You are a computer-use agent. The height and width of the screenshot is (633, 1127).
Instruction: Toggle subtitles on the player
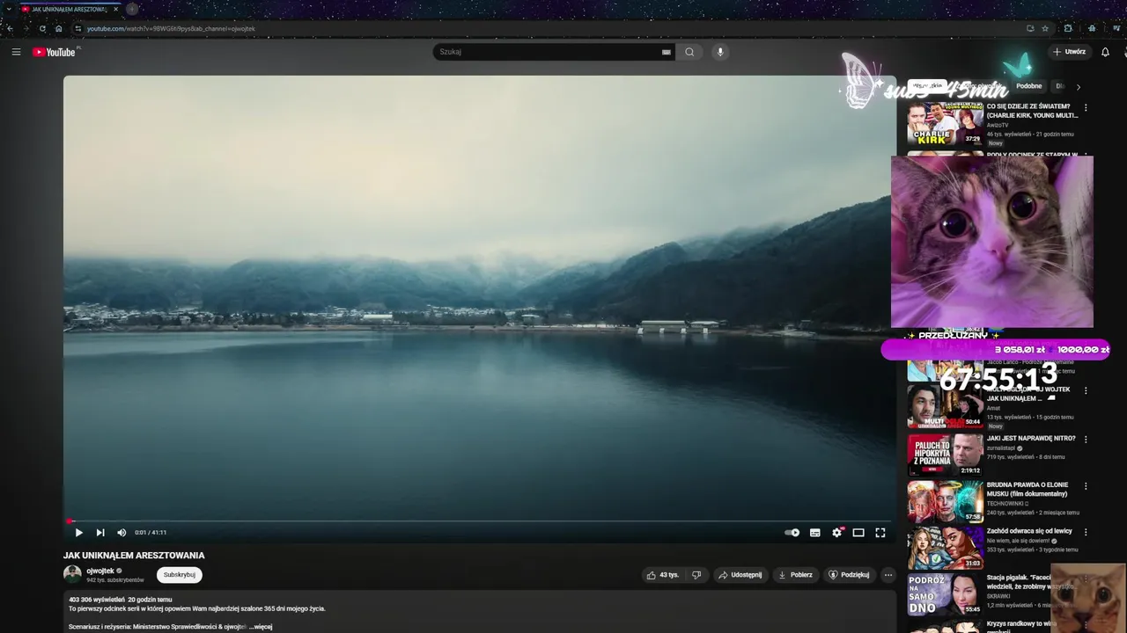click(815, 532)
